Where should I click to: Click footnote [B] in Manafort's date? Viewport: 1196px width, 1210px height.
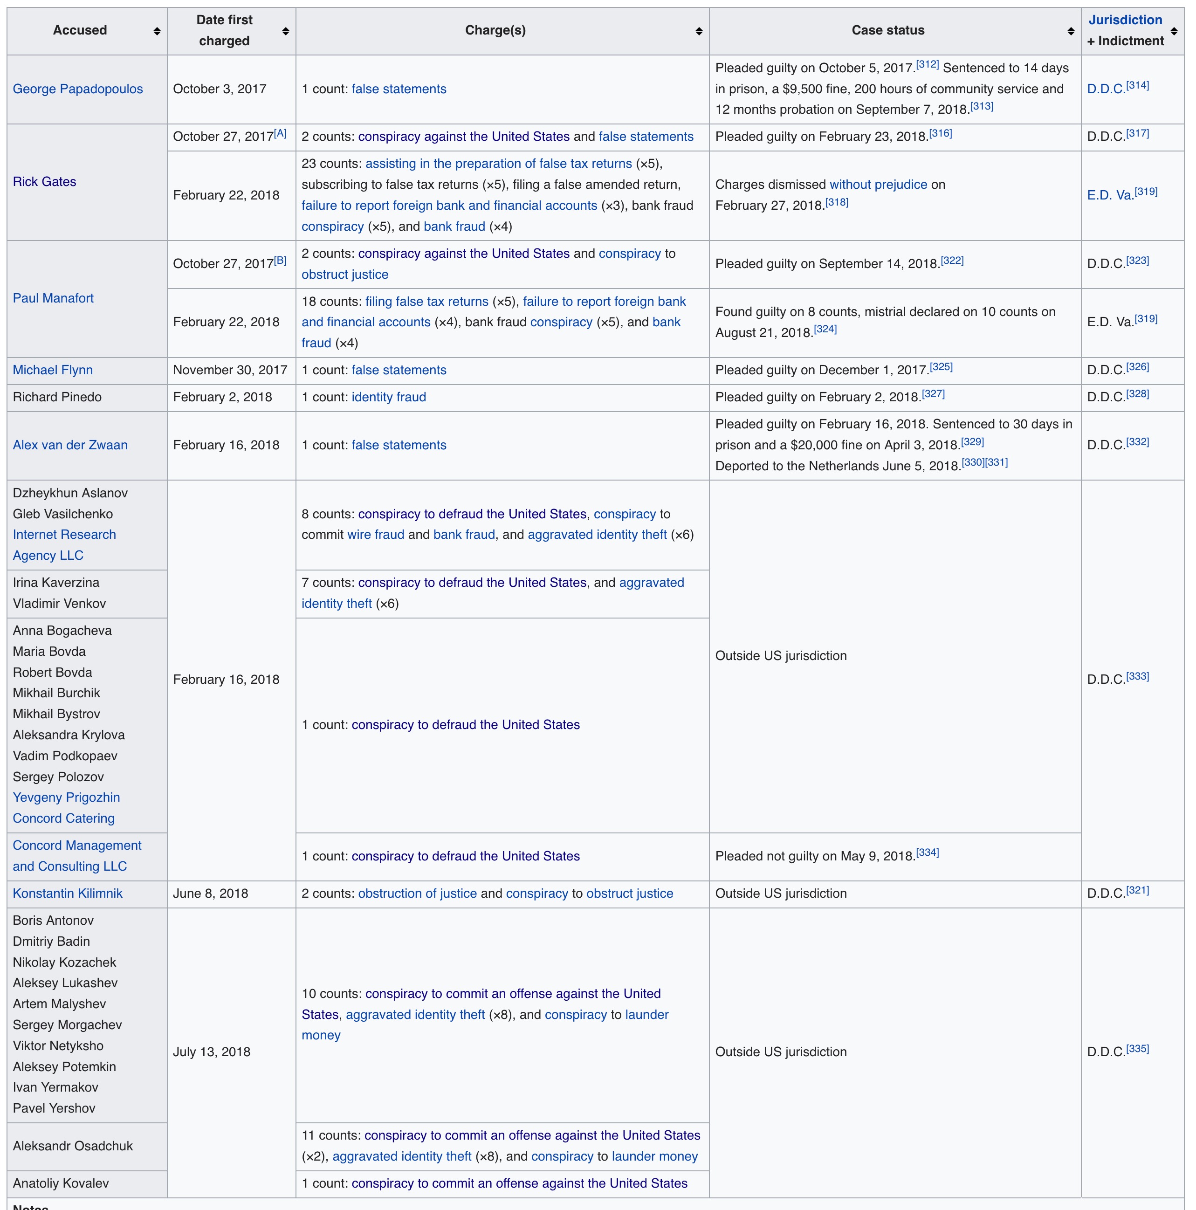(280, 261)
